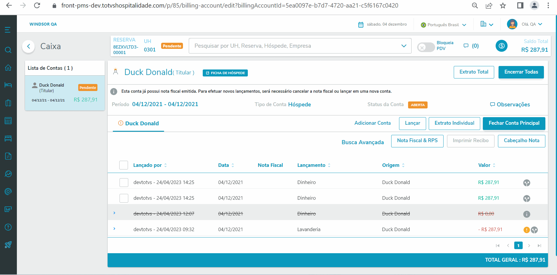Open the luggage sidebar icon

click(x=8, y=103)
